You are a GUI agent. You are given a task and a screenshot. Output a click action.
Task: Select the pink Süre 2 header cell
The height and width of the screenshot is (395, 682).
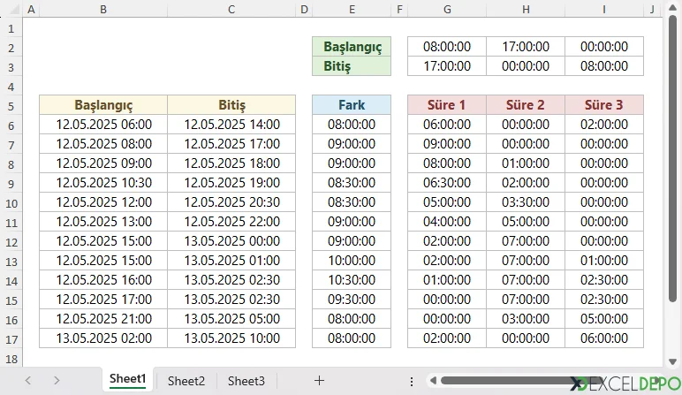pyautogui.click(x=526, y=105)
